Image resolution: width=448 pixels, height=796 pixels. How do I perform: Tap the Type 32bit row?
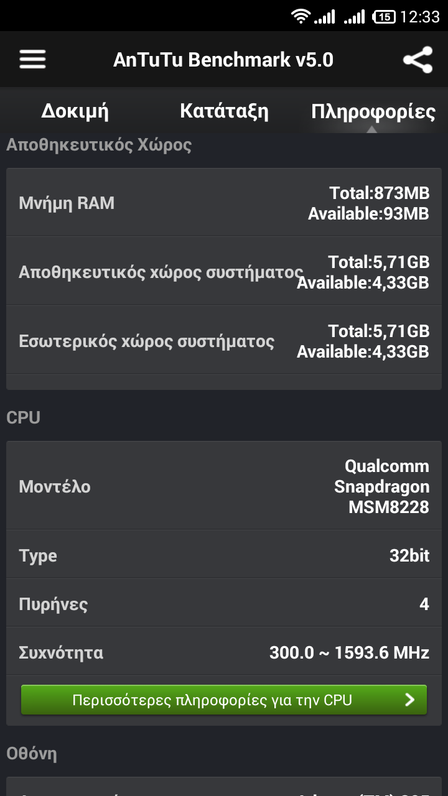click(224, 555)
